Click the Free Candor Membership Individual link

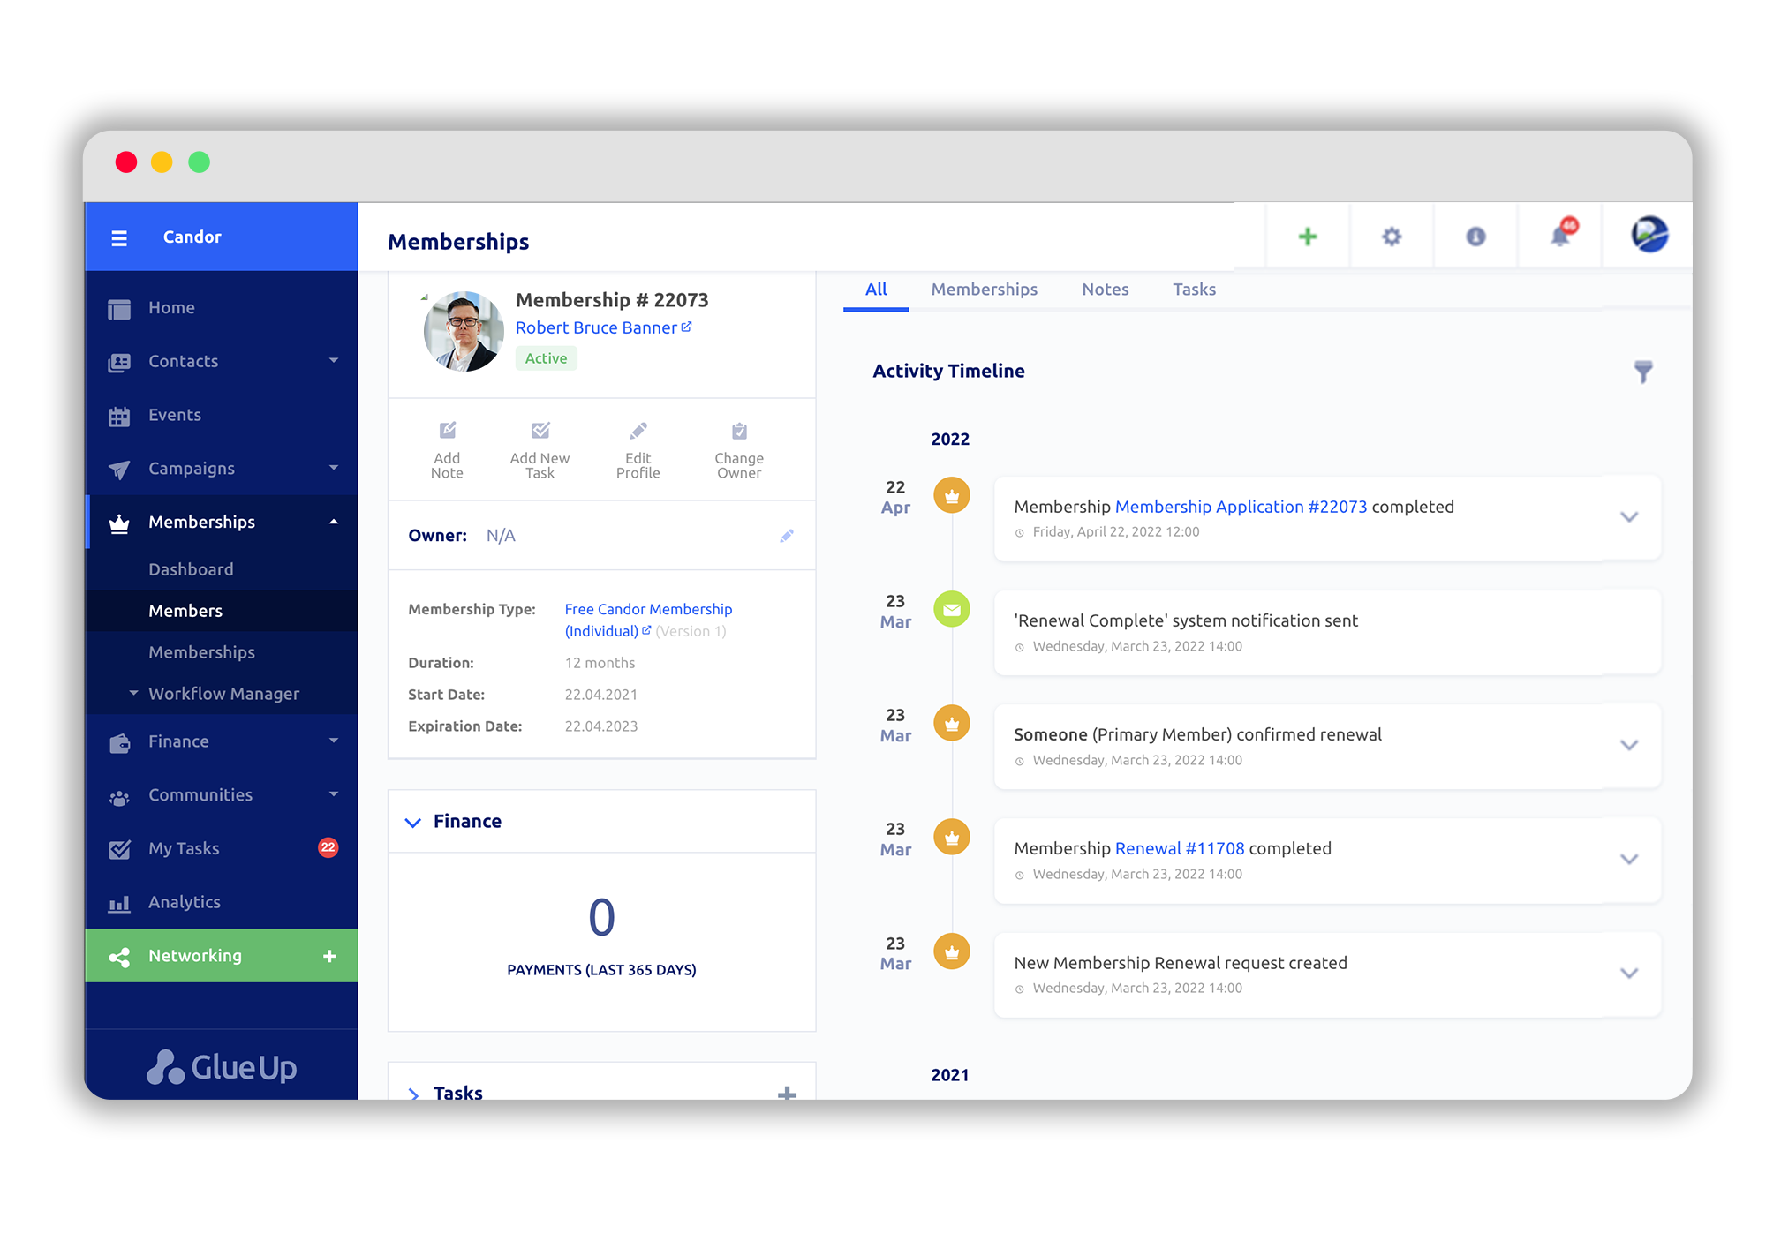[648, 619]
